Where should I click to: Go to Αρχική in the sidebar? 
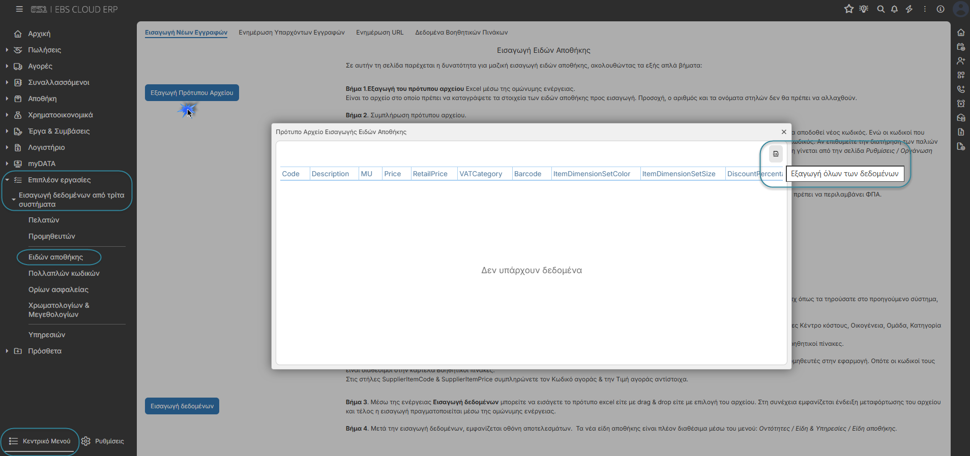pyautogui.click(x=39, y=34)
